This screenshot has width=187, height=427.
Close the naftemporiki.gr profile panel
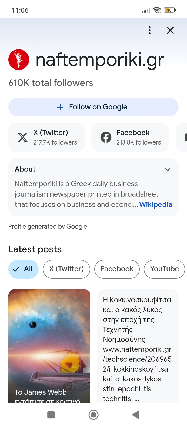170,30
